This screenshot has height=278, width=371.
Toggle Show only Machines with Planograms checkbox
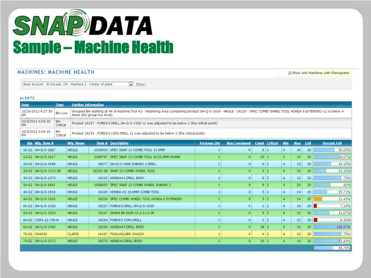click(289, 73)
